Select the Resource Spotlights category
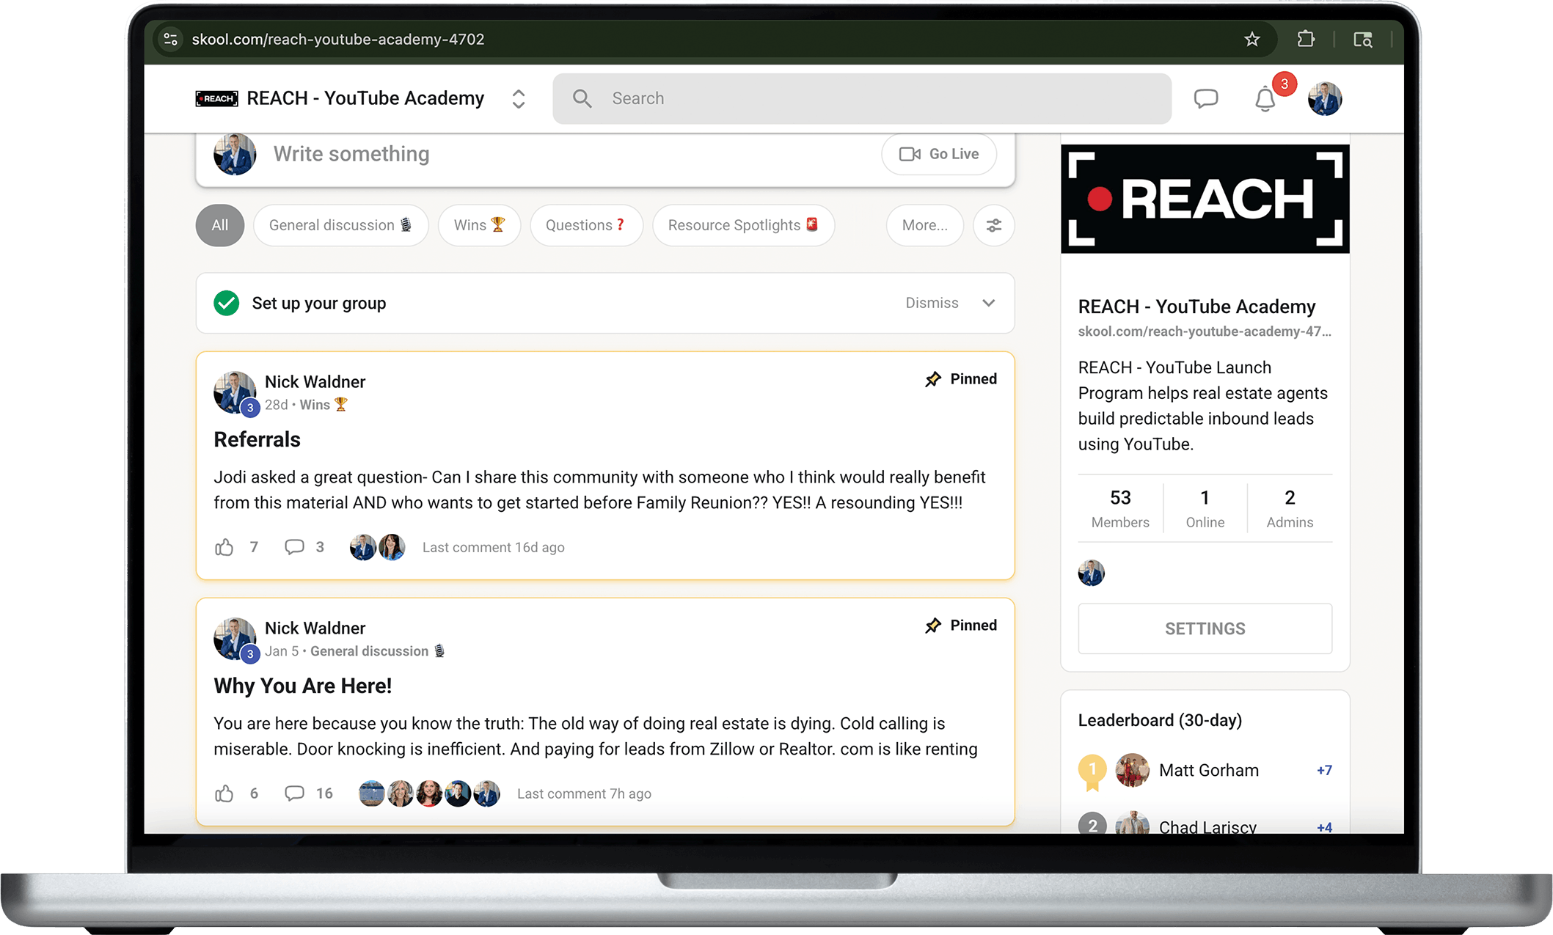The width and height of the screenshot is (1553, 935). tap(743, 225)
